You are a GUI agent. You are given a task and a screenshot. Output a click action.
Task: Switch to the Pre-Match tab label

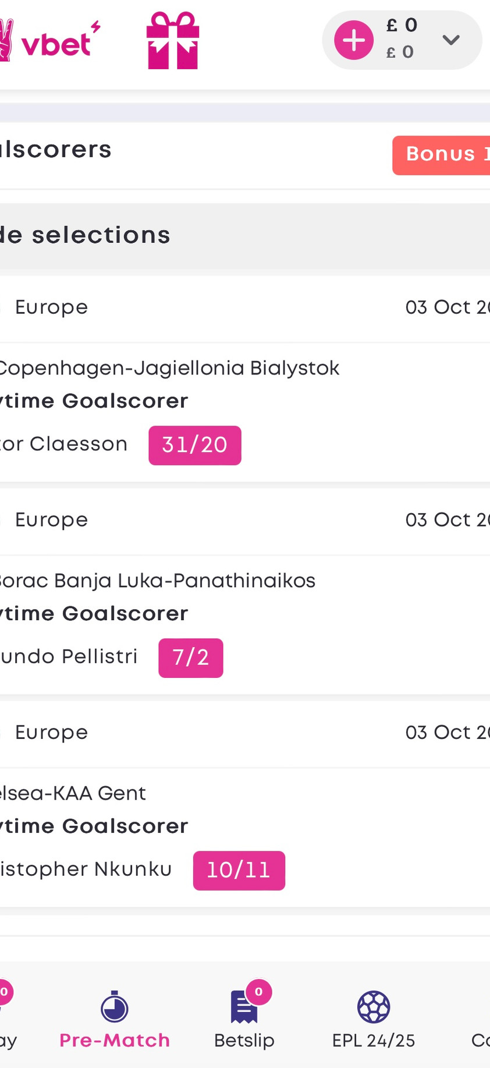click(x=115, y=1041)
